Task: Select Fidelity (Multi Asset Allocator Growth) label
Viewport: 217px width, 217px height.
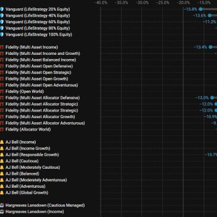Action: click(40, 117)
